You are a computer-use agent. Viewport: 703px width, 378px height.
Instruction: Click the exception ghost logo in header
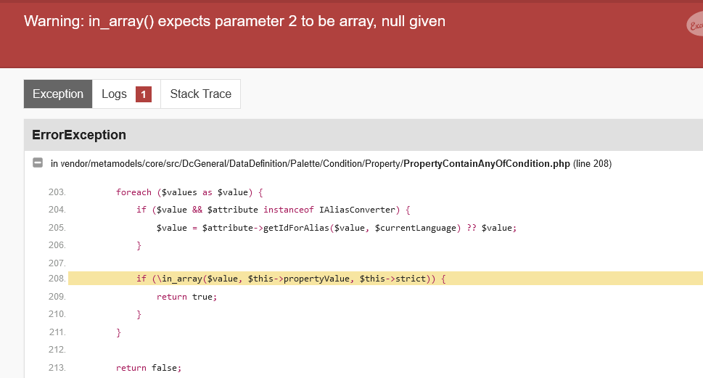(x=695, y=25)
